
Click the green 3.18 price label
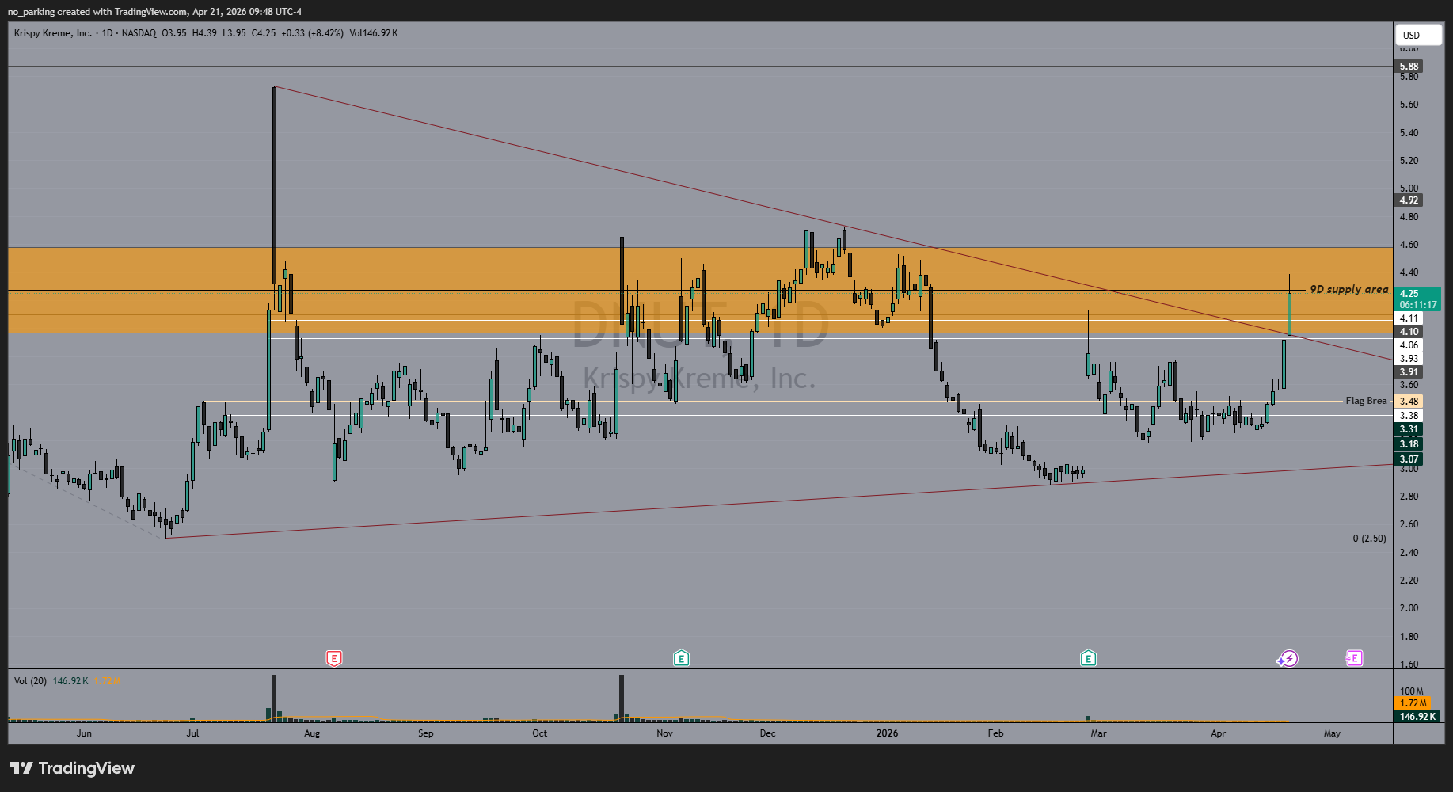[1409, 444]
